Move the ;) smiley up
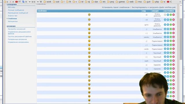The image size is (185, 104). [x=165, y=41]
